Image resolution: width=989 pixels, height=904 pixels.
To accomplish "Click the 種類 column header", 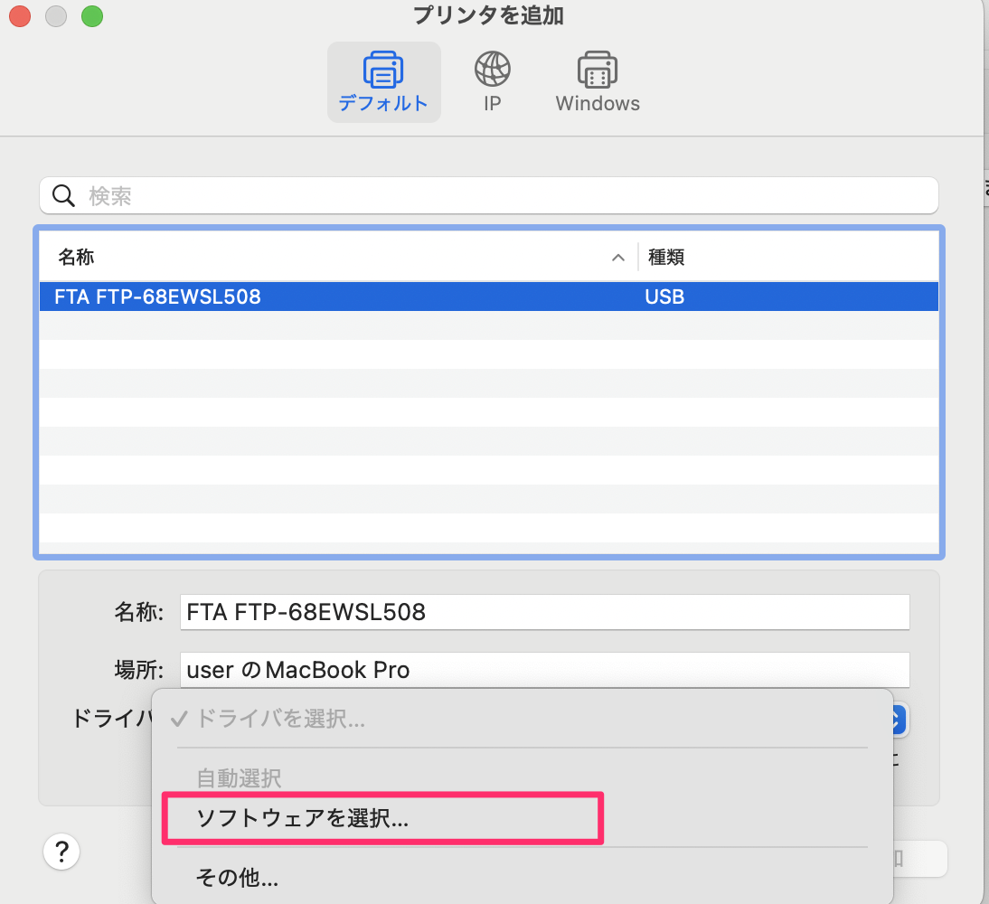I will pos(666,258).
